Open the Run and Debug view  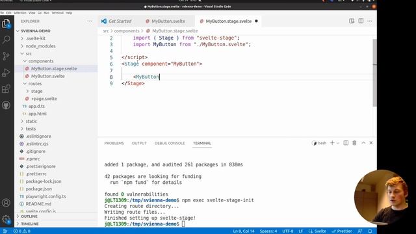pos(6,72)
